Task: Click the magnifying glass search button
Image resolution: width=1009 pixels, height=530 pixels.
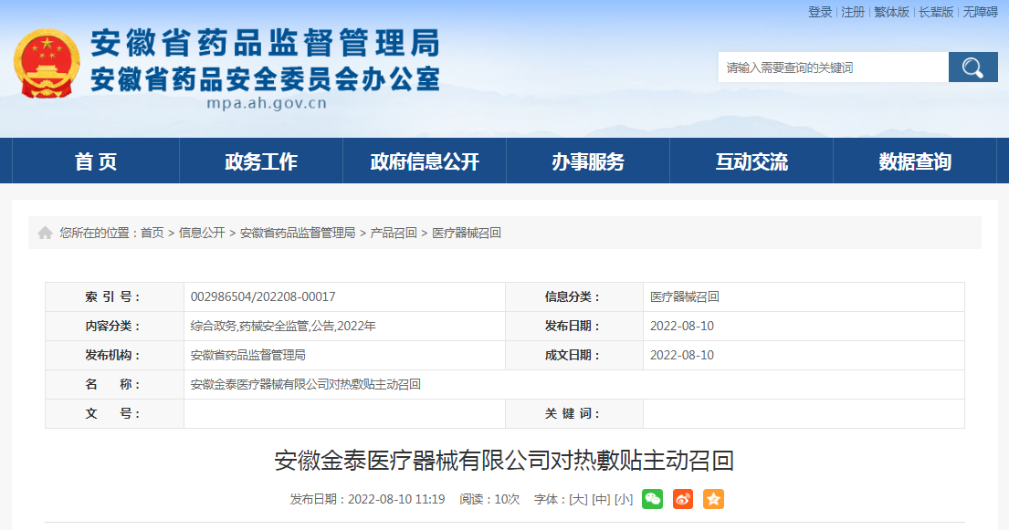Action: pyautogui.click(x=972, y=68)
